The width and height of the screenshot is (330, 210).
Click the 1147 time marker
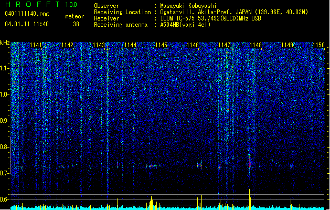[225, 45]
